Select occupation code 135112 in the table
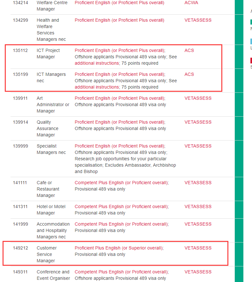Image resolution: width=252 pixels, height=282 pixels. [20, 50]
